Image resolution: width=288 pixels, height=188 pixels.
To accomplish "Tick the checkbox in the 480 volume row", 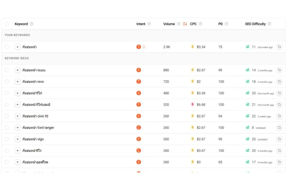I will coord(7,93).
